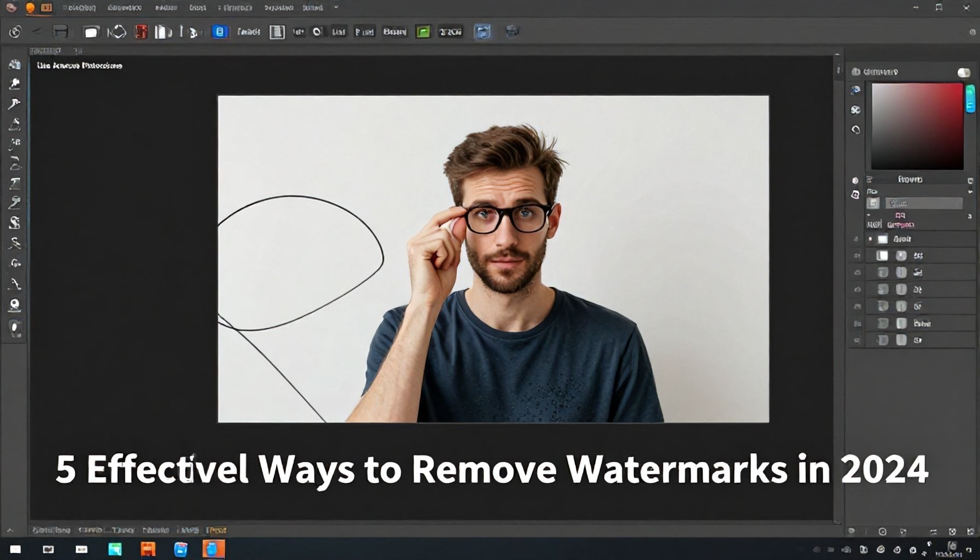The width and height of the screenshot is (980, 560).
Task: Click the red icon in top toolbar
Action: (141, 32)
